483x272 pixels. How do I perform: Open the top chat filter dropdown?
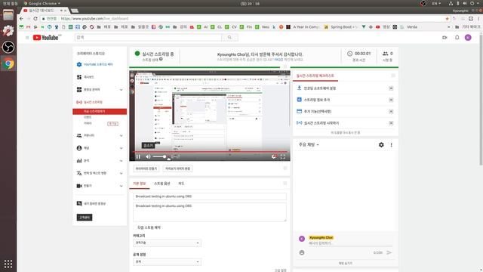pyautogui.click(x=309, y=144)
